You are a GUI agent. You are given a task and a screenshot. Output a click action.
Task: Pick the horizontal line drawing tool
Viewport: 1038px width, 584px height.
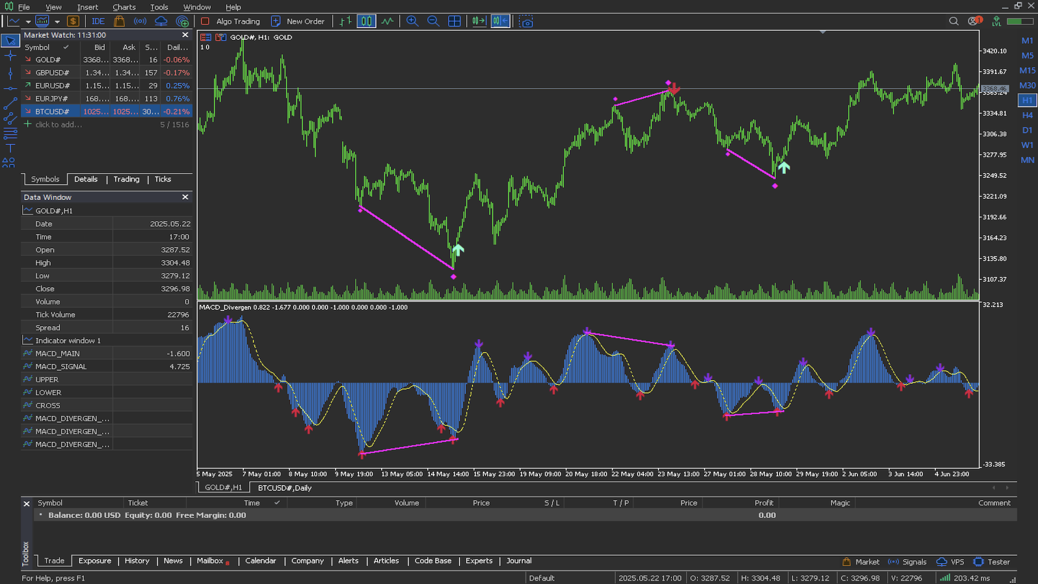point(10,88)
